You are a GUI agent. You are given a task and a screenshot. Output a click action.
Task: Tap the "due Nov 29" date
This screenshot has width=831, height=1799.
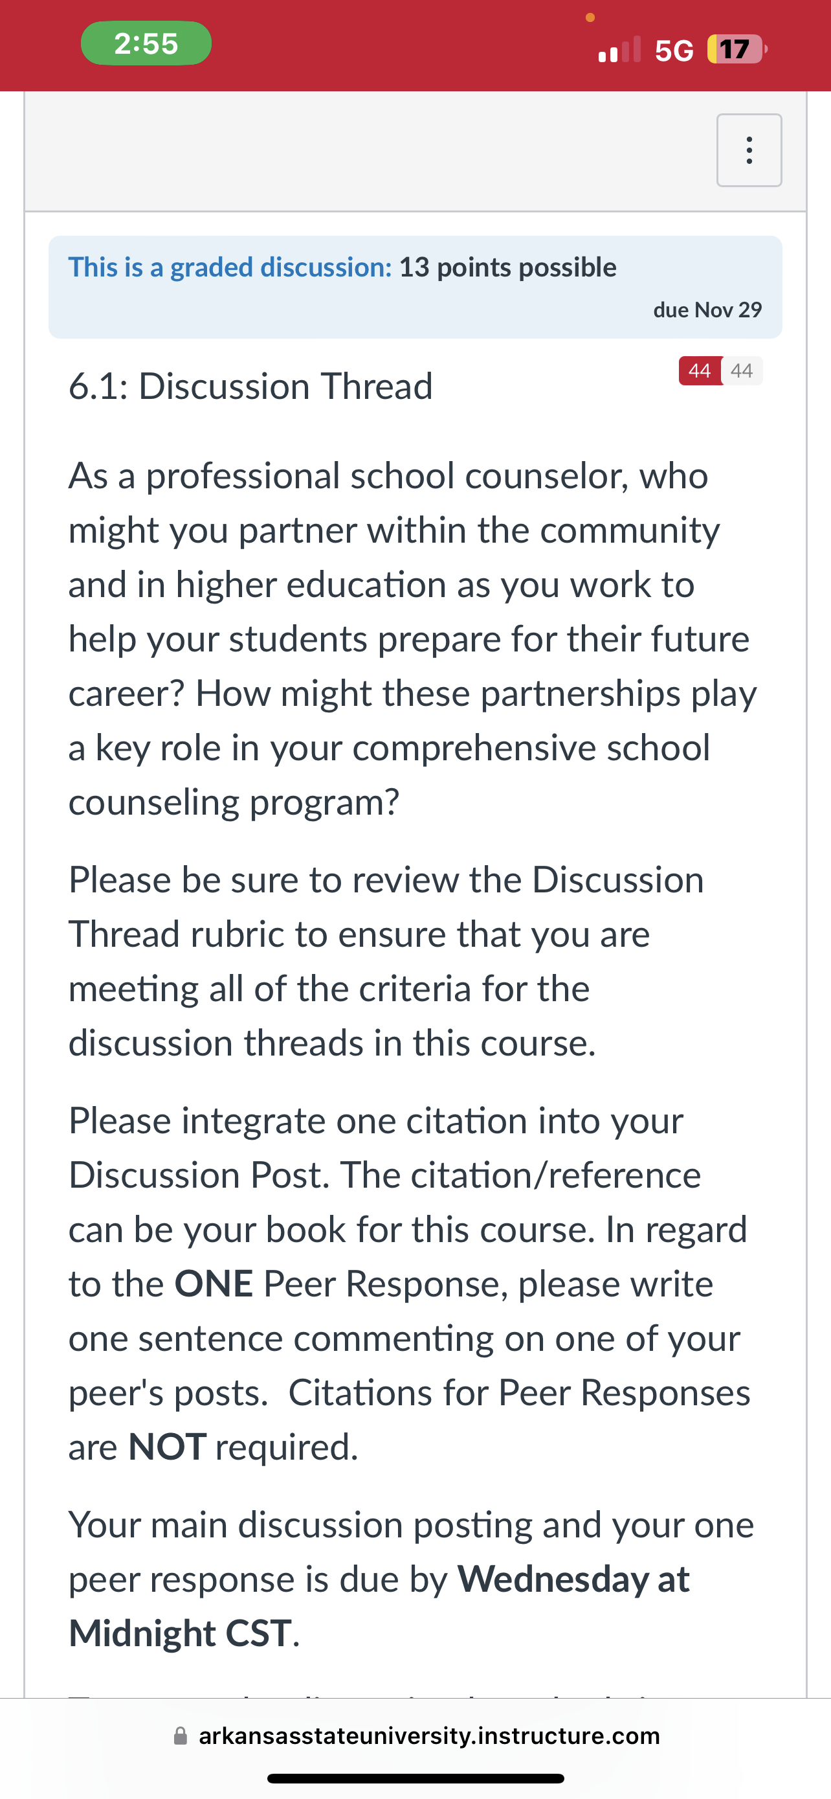tap(707, 310)
